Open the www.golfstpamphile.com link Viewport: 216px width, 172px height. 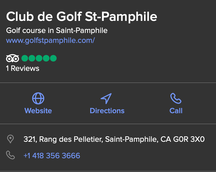point(50,40)
